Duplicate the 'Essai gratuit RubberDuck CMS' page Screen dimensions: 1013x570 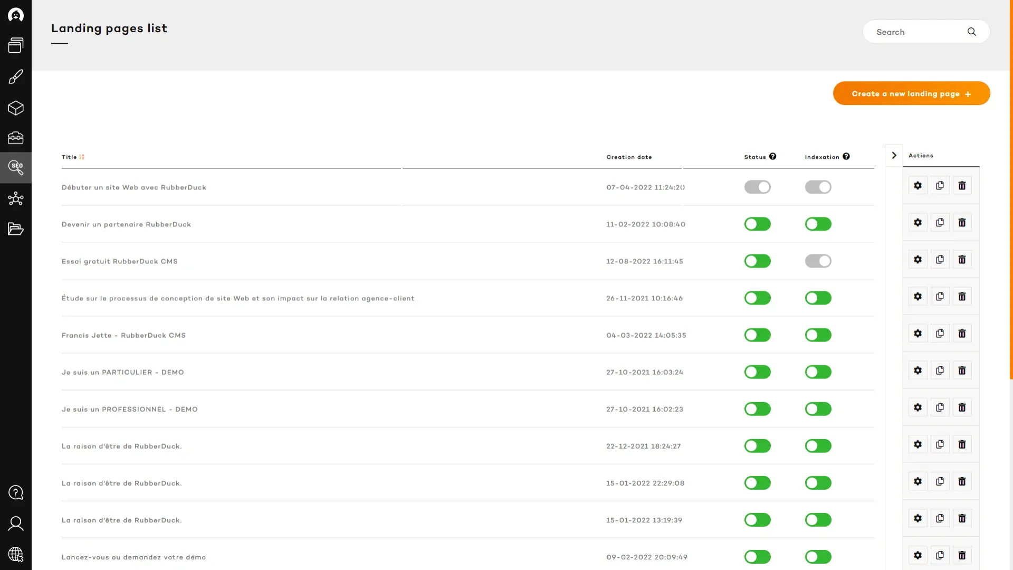pos(940,260)
